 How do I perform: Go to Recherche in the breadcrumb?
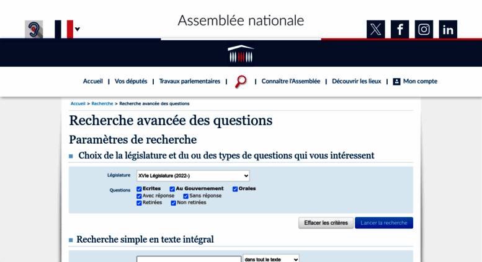tap(102, 103)
